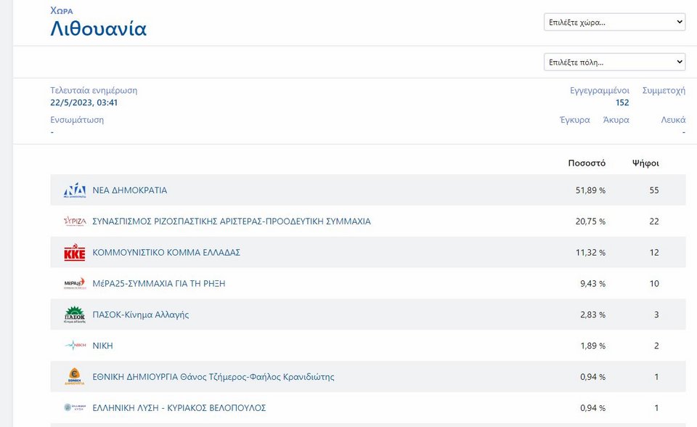Click the Νέα Δημοκρατία party logo
This screenshot has height=427, width=697.
[x=75, y=190]
